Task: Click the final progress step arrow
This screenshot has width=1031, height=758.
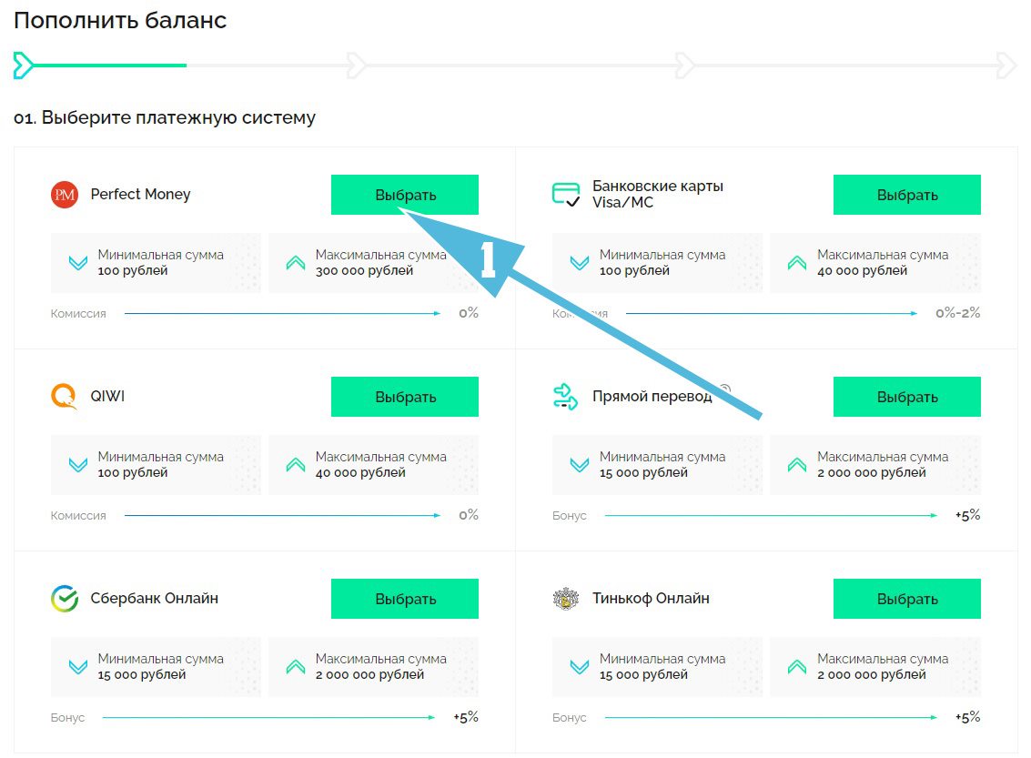Action: click(1006, 66)
